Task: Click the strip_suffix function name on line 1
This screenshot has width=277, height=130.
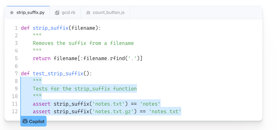Action: 50,28
